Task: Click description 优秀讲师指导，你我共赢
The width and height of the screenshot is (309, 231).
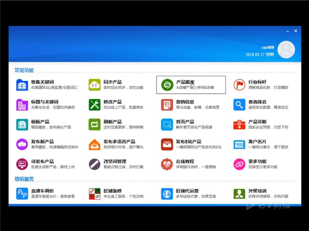Action: click(268, 196)
